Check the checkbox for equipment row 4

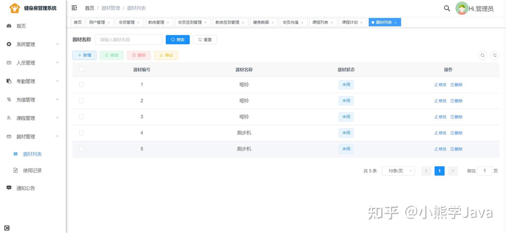tap(82, 133)
